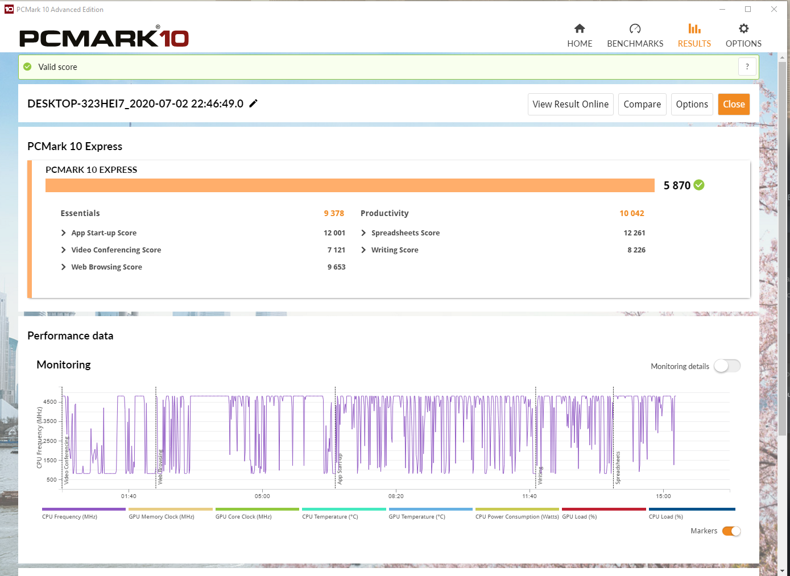Open the BENCHMARKS tab
Viewport: 790px width, 576px height.
click(635, 36)
